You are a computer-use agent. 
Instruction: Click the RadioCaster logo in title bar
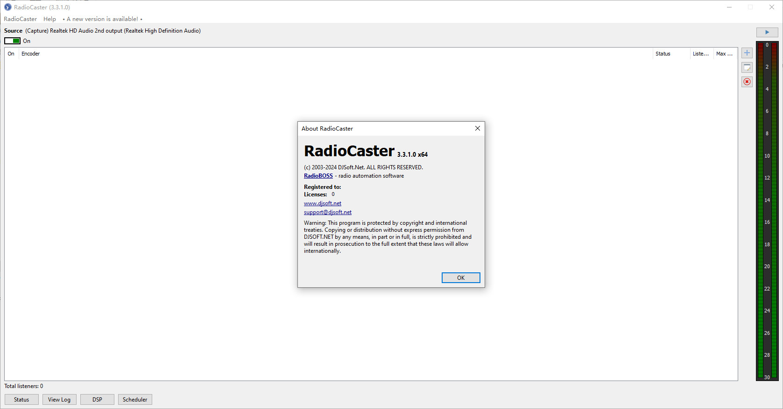pos(7,7)
